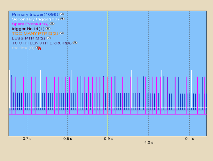Click eye icon next to TOO MANY PTRIG

click(x=62, y=33)
